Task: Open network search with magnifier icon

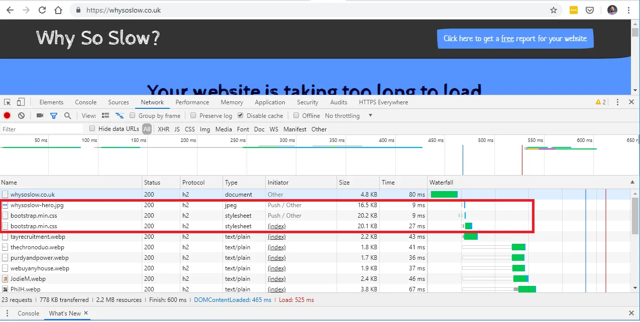Action: 67,116
